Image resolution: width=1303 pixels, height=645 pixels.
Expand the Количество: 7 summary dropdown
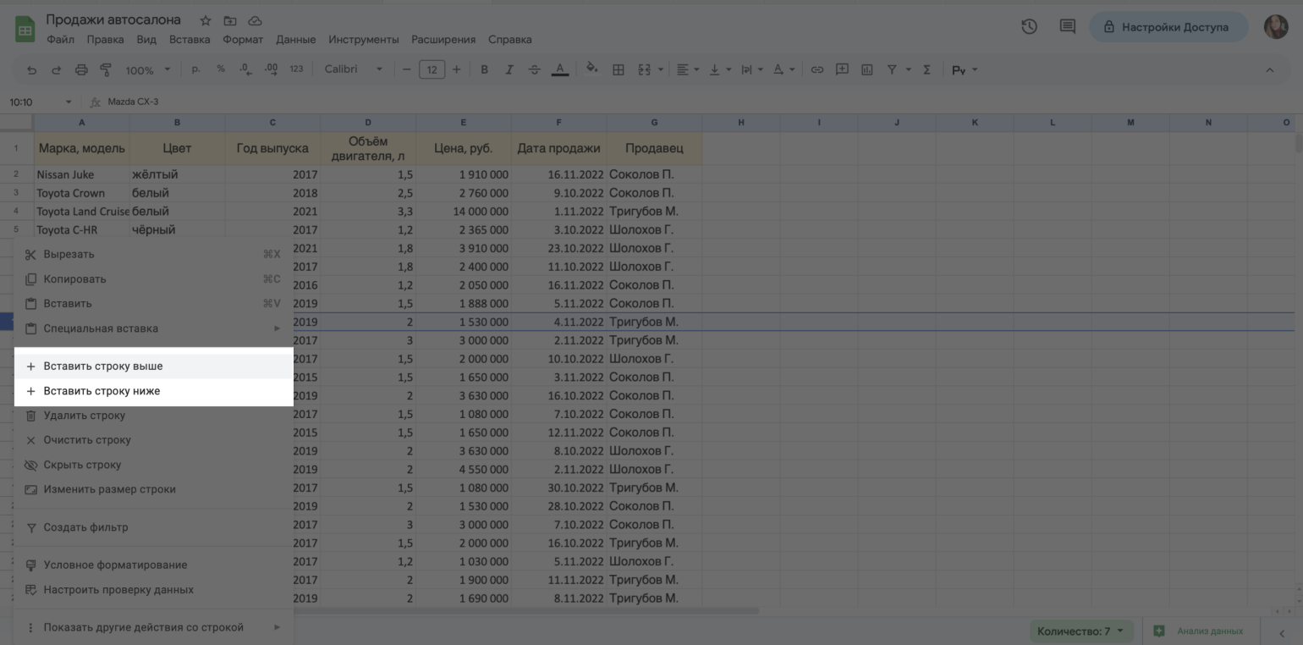point(1082,631)
